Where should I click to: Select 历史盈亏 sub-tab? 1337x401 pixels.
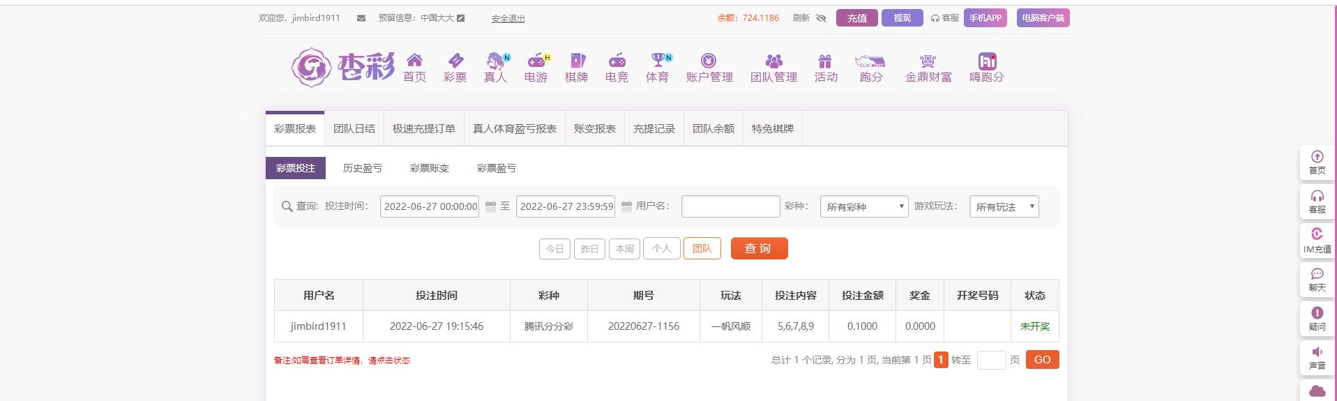click(363, 168)
